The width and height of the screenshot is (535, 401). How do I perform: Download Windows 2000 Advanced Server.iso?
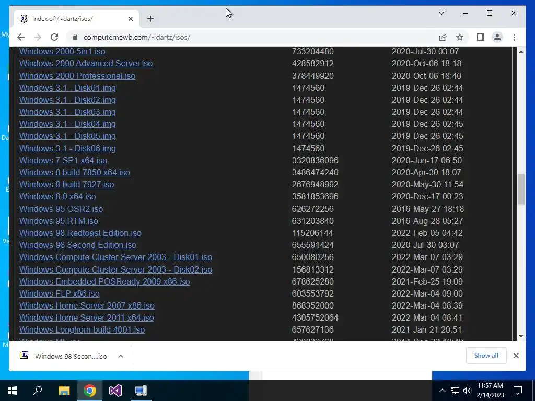(x=86, y=63)
